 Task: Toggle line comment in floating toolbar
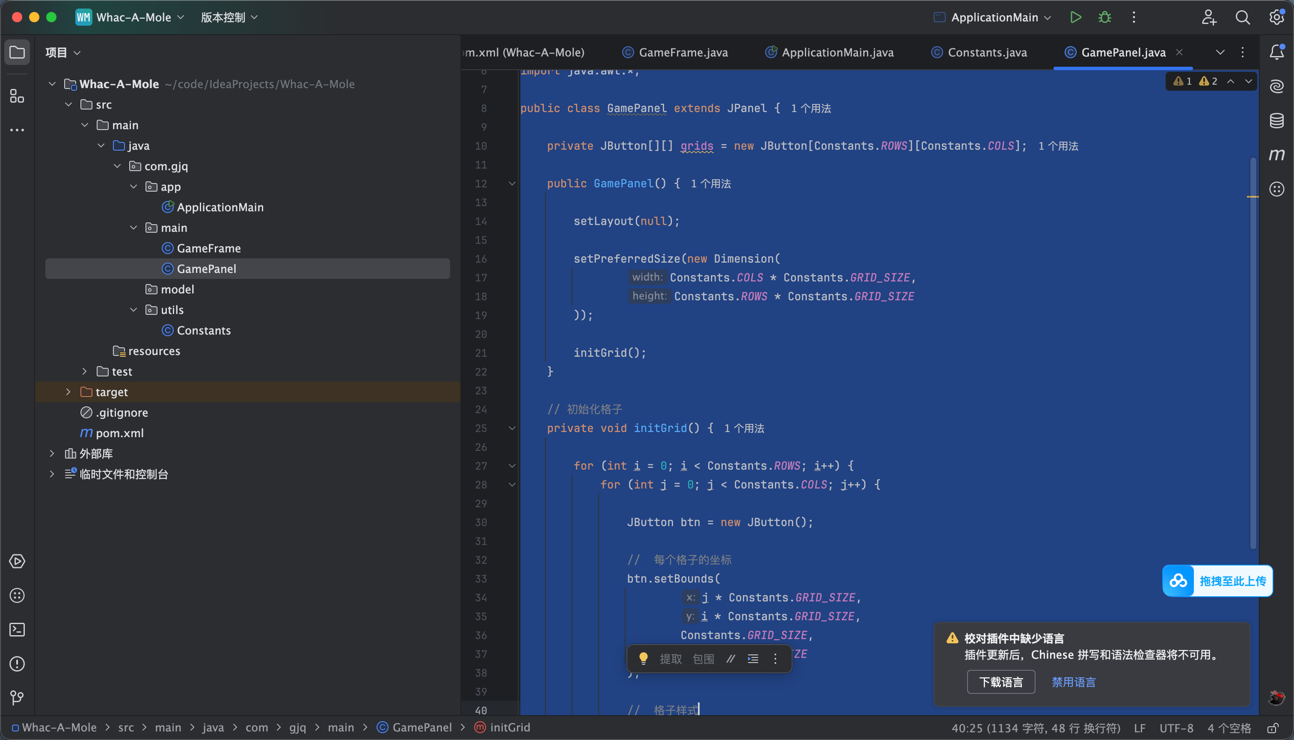pyautogui.click(x=730, y=659)
